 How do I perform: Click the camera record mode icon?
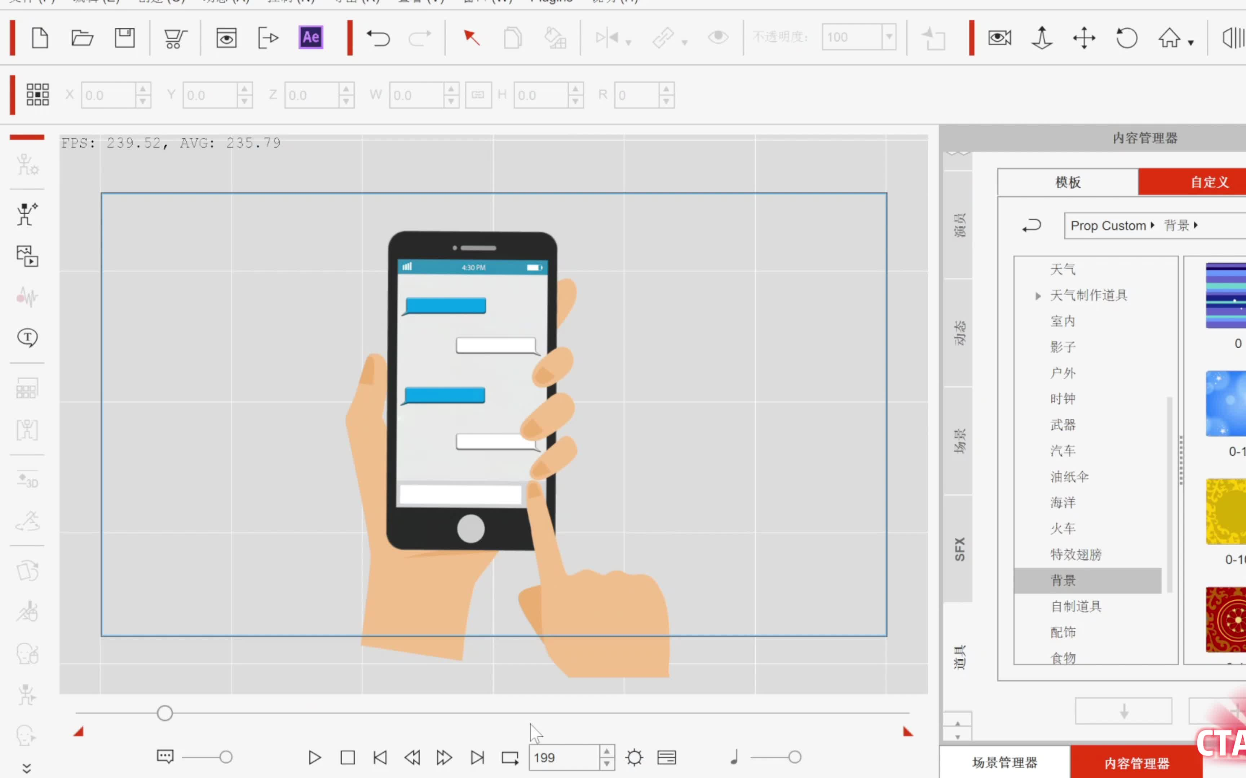click(x=999, y=37)
